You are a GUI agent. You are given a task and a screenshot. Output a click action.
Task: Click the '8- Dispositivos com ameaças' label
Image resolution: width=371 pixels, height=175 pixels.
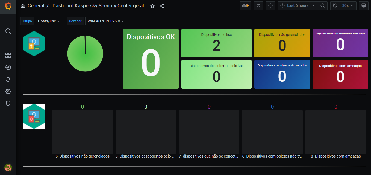[x=336, y=156]
